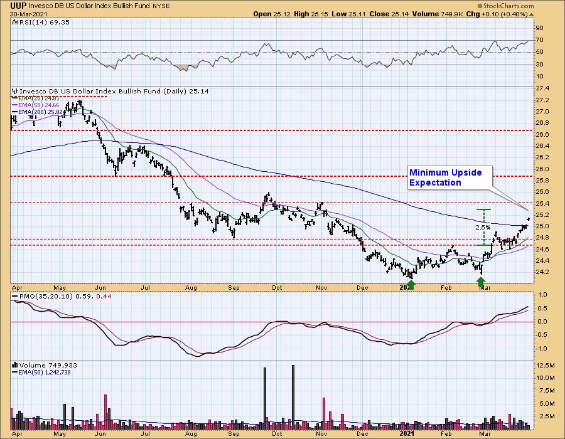Click the 2.5% measurement label

pyautogui.click(x=483, y=228)
